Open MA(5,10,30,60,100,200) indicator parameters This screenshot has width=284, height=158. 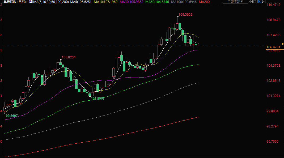(x=51, y=2)
